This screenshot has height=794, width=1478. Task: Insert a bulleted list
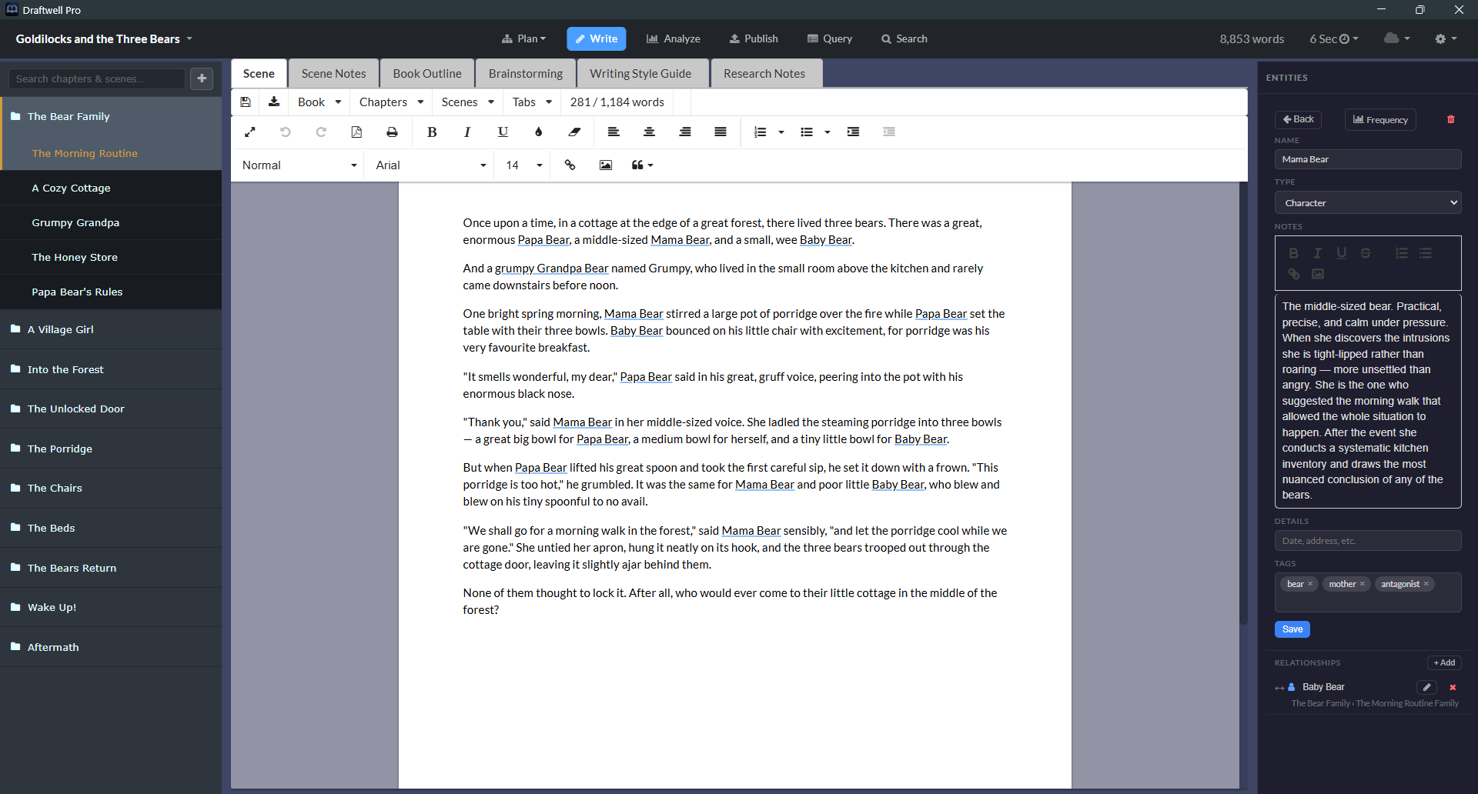pyautogui.click(x=807, y=132)
